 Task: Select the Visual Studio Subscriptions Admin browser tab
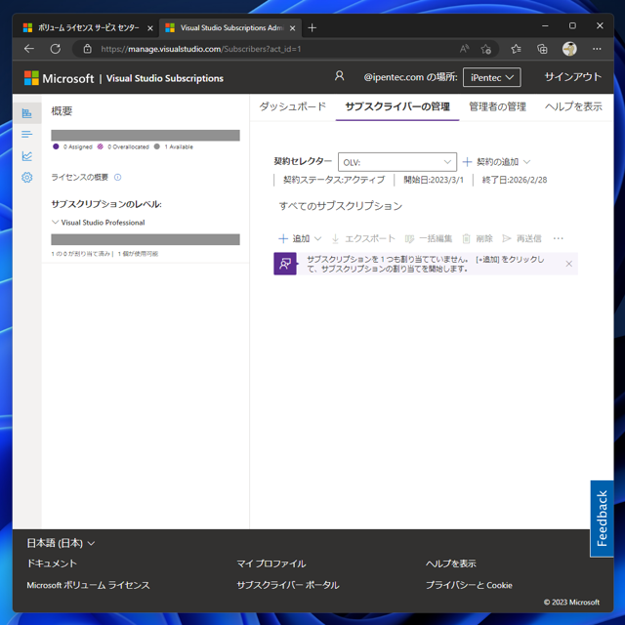230,27
